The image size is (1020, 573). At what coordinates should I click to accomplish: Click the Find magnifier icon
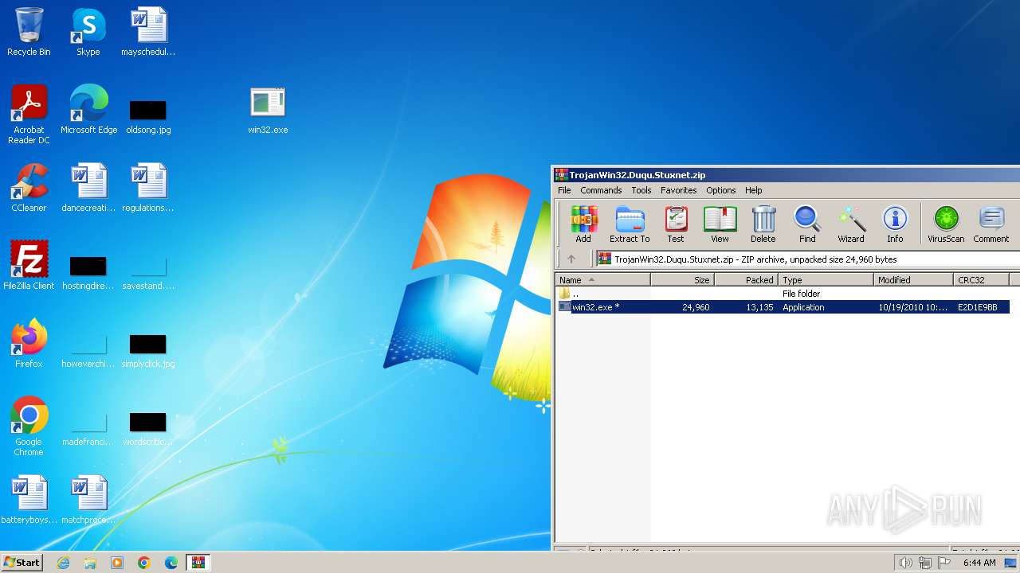click(807, 224)
